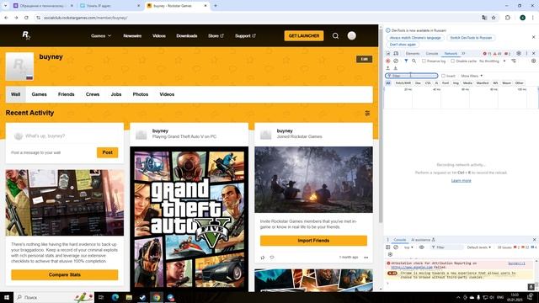Expand more DevTools tabs chevron
Viewport: 539px width, 303px height.
(x=463, y=53)
